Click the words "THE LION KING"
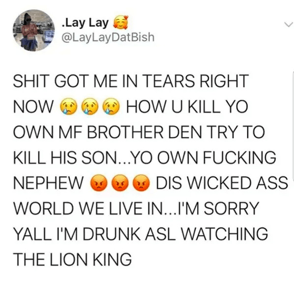 [x=72, y=259]
